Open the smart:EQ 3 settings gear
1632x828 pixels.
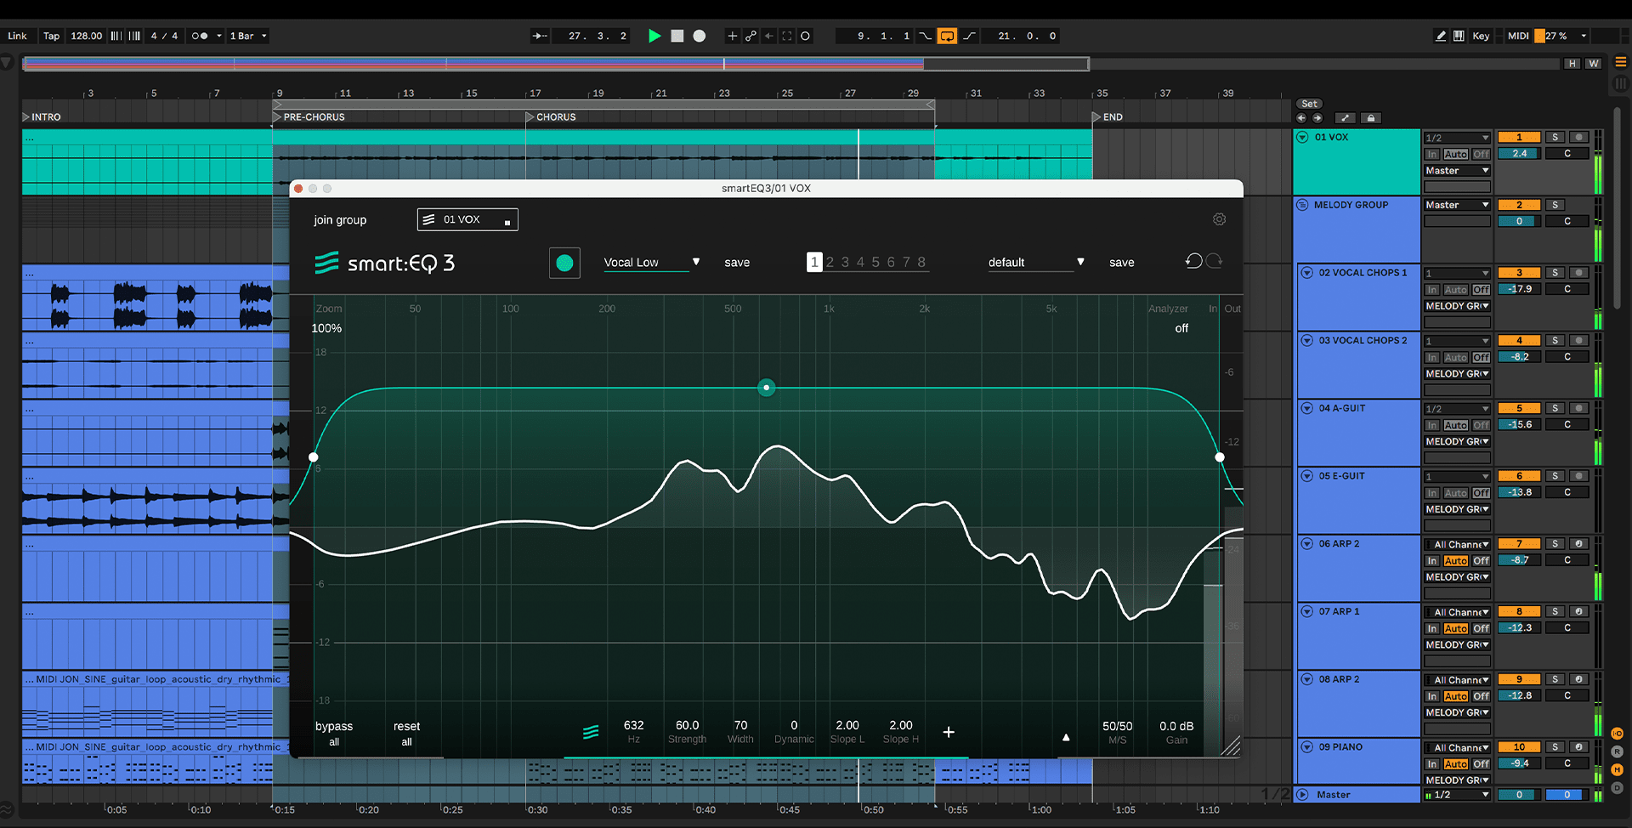1219,219
